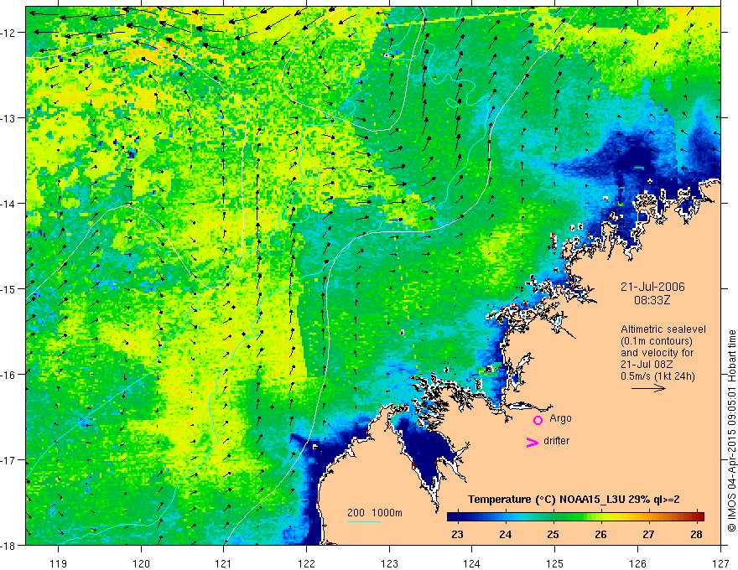Screen dimensions: 738x570
Task: Click the magenta Argo circle marker
Action: (x=538, y=420)
